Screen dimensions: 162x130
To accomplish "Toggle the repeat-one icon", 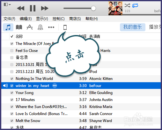I will pyautogui.click(x=135, y=5).
